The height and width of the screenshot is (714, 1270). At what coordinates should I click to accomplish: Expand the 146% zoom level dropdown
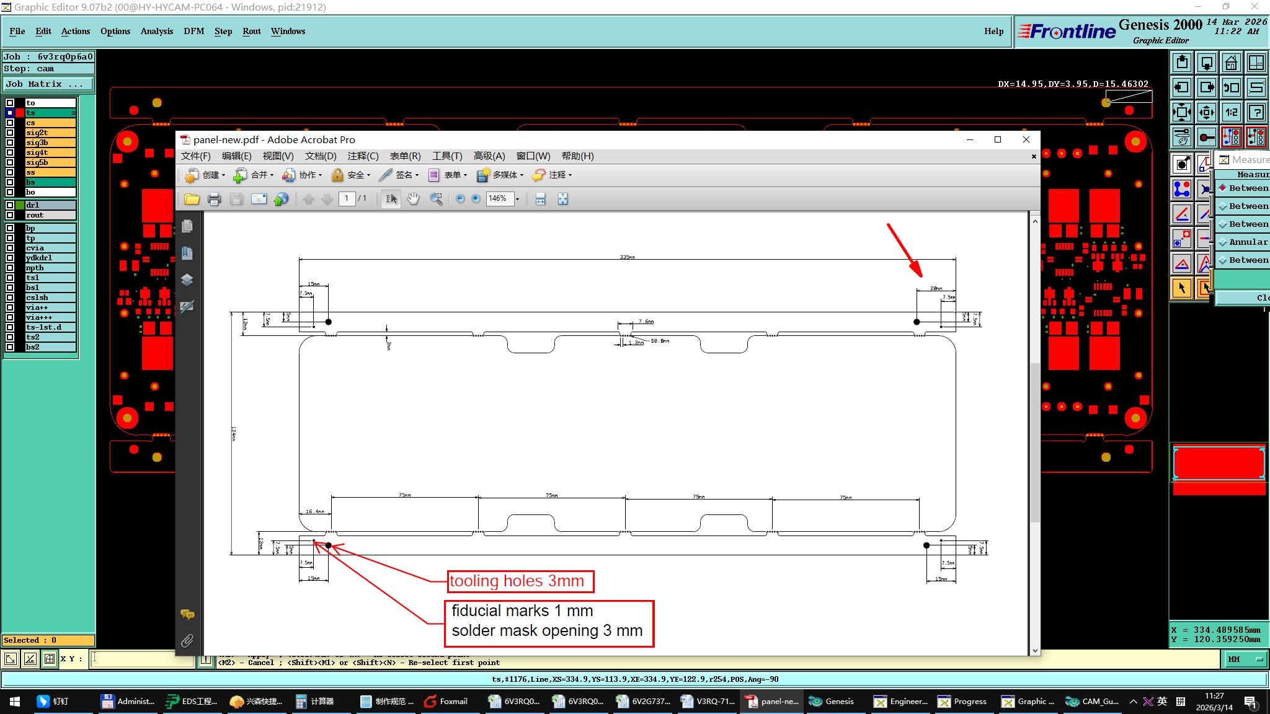pos(517,199)
